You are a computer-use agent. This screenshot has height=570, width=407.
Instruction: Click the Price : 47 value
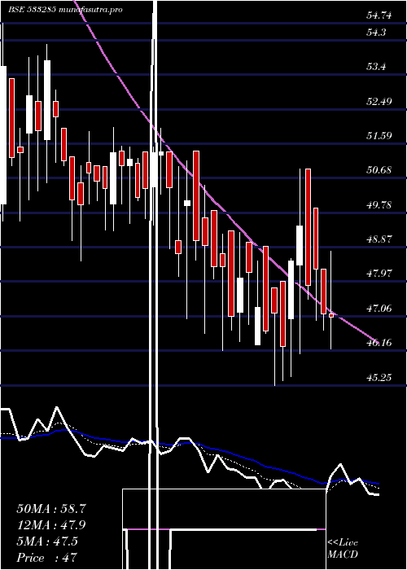tap(47, 558)
